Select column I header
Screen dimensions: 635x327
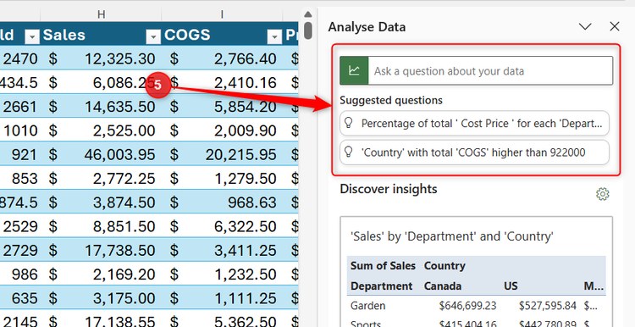(x=222, y=14)
